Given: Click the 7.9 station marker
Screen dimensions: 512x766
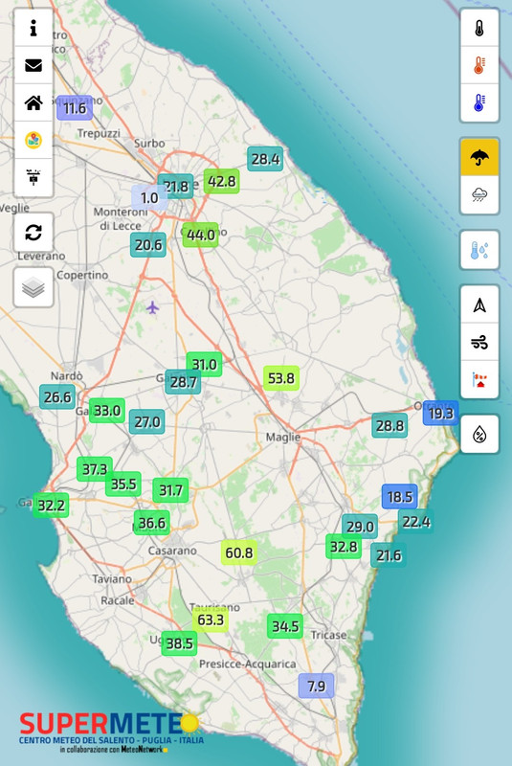Looking at the screenshot, I should 316,686.
